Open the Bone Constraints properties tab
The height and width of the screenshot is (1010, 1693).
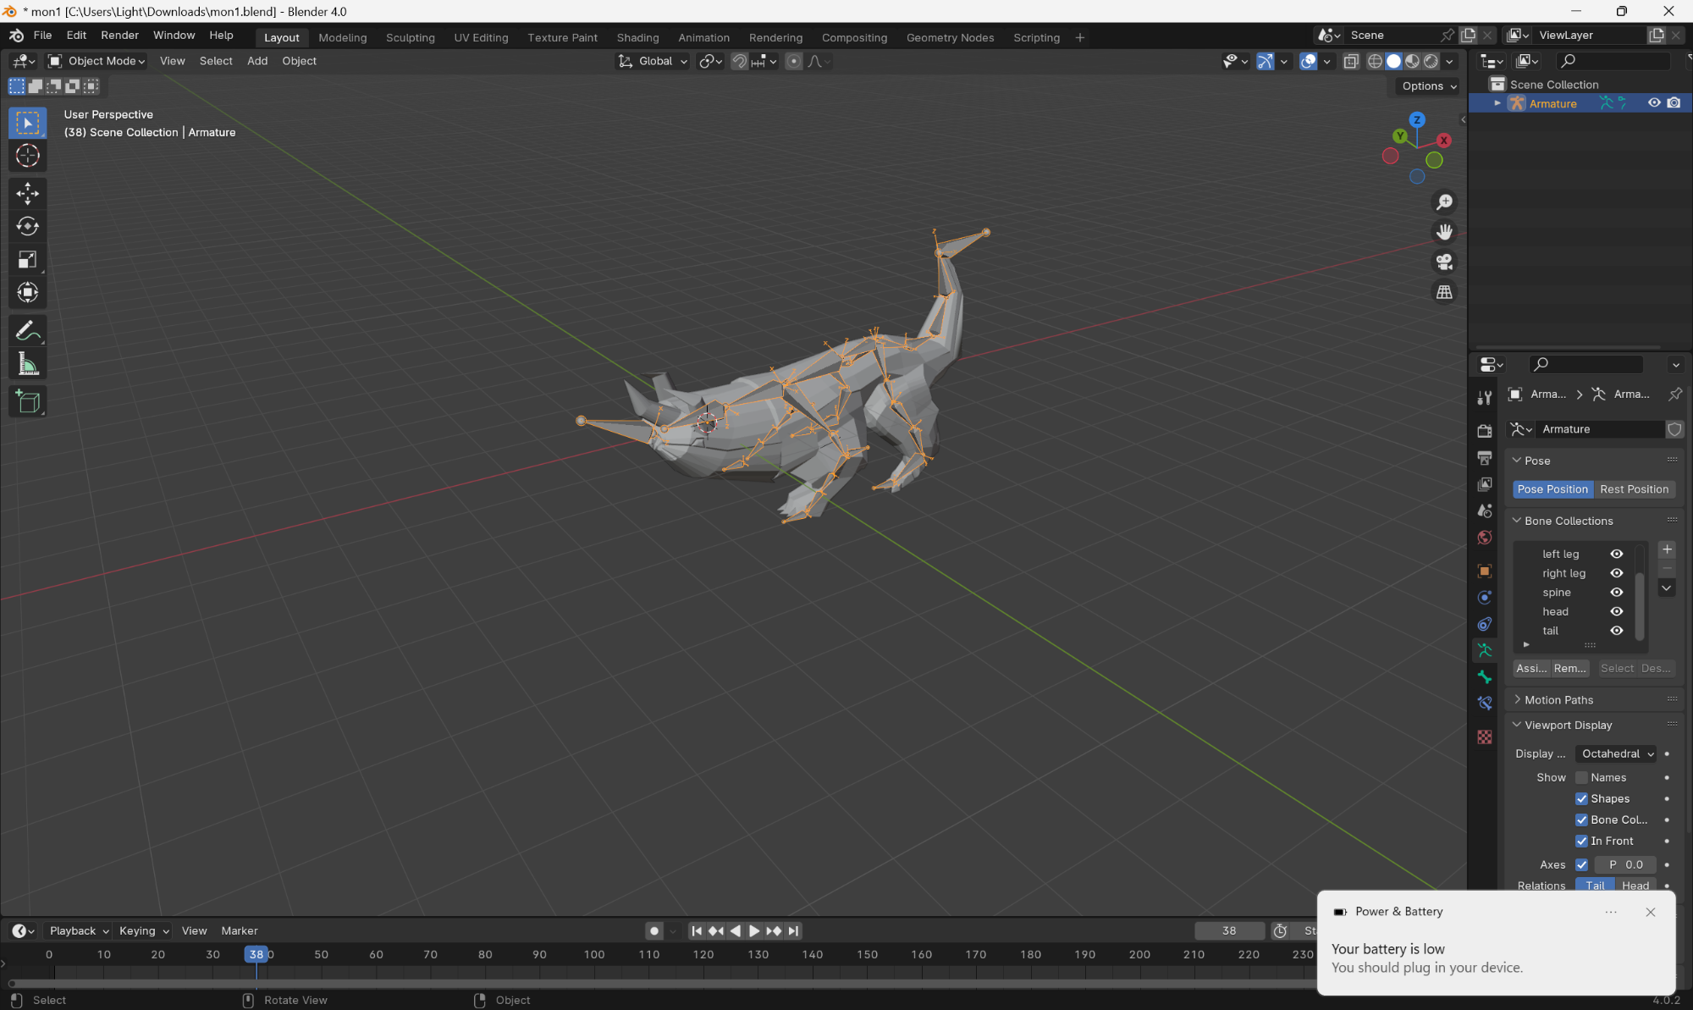point(1484,703)
